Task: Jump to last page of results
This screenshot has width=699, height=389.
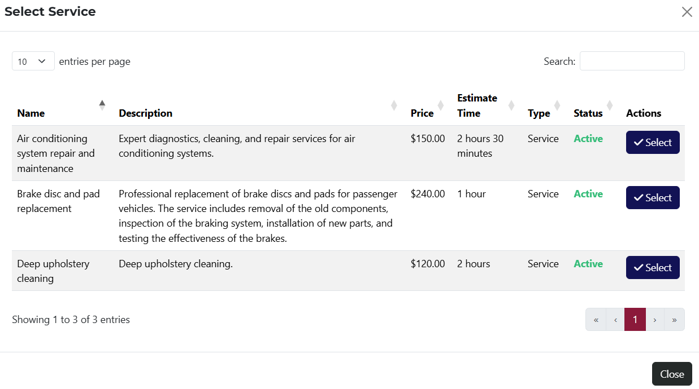Action: tap(674, 320)
